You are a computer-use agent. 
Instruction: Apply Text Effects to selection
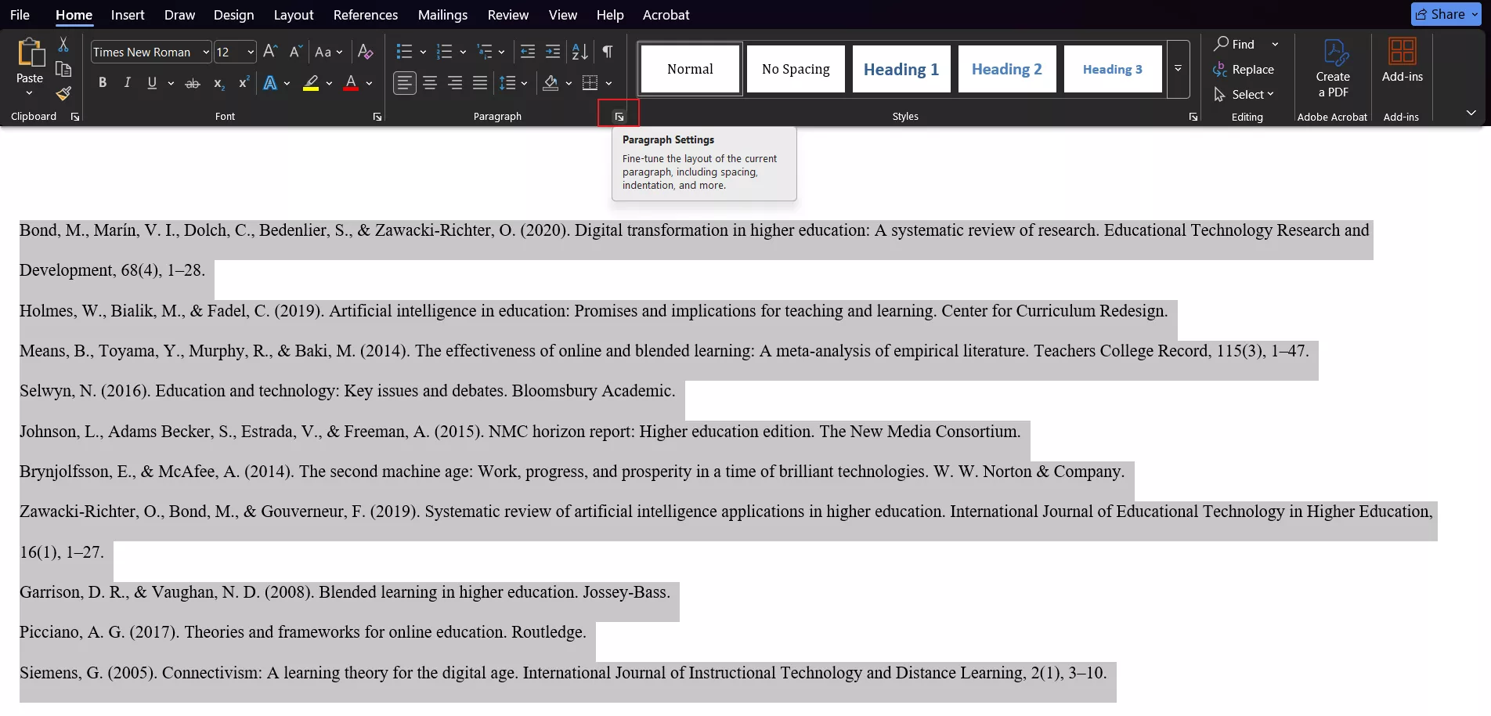pyautogui.click(x=270, y=83)
